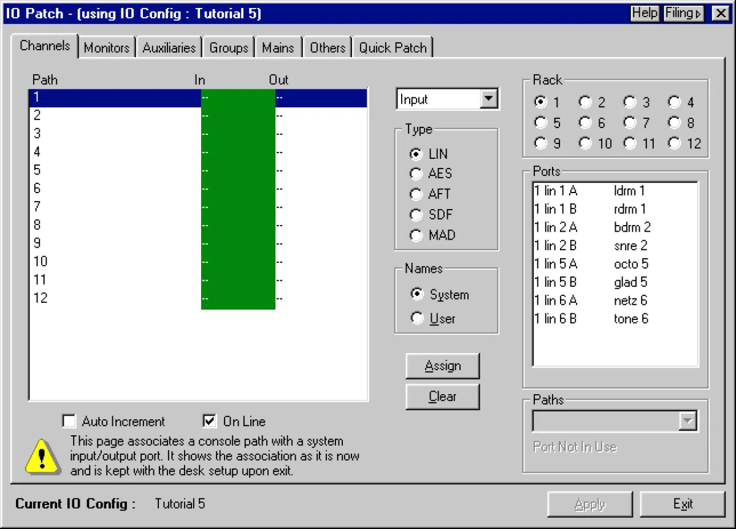
Task: Select port 1 lin 6 A netz 6
Action: [x=615, y=300]
